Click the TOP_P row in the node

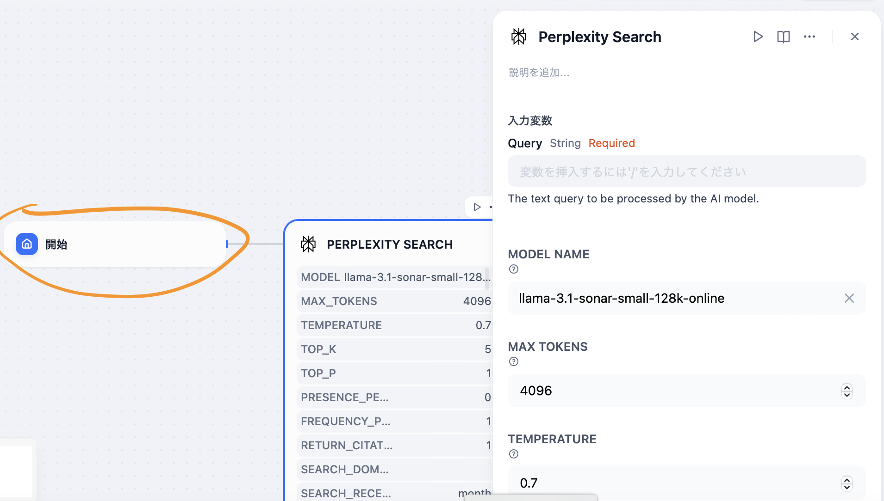pyautogui.click(x=395, y=373)
